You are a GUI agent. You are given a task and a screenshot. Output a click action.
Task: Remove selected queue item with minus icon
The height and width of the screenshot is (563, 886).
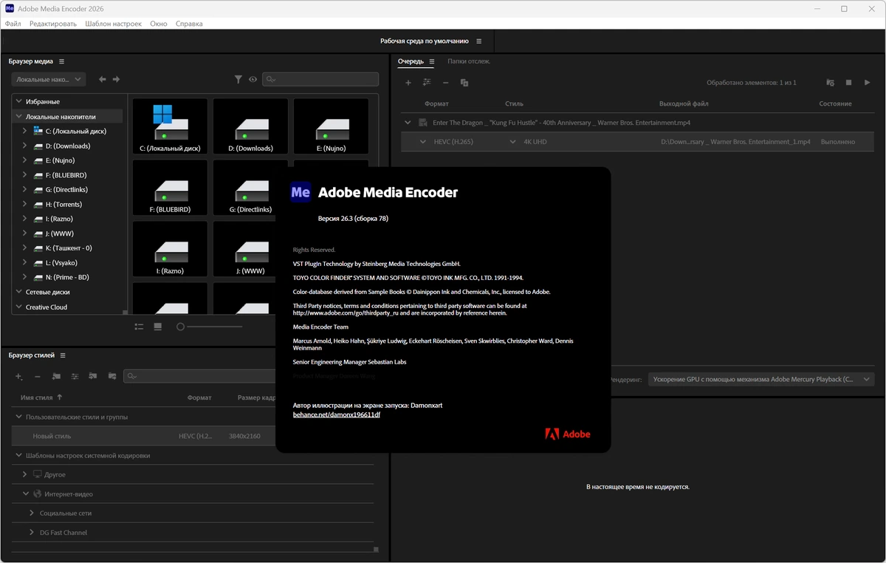(445, 83)
